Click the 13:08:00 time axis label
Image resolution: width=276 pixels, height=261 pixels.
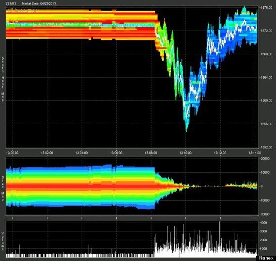click(x=151, y=153)
